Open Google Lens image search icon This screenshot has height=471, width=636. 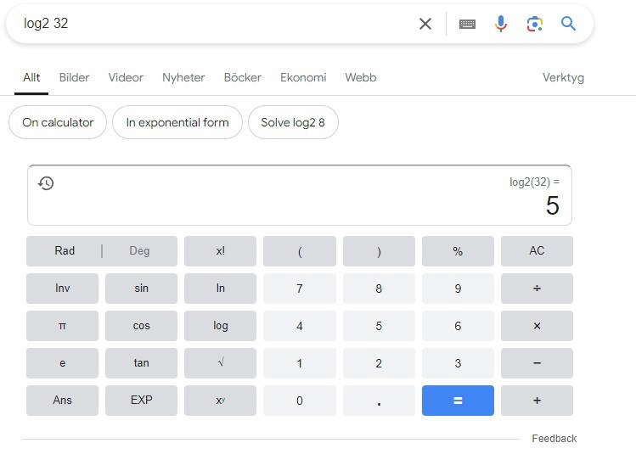coord(534,24)
